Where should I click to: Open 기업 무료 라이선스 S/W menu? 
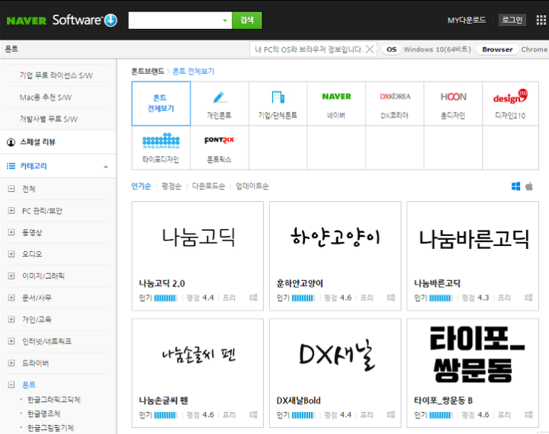56,75
